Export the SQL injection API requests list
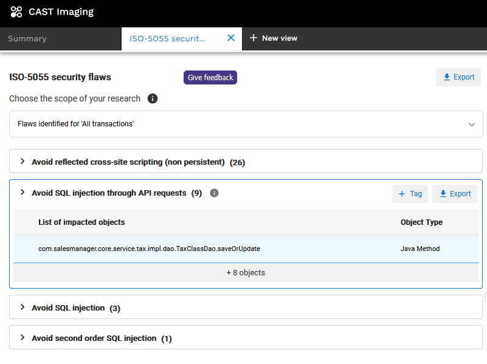Screen dimensions: 487x364 click(x=455, y=194)
